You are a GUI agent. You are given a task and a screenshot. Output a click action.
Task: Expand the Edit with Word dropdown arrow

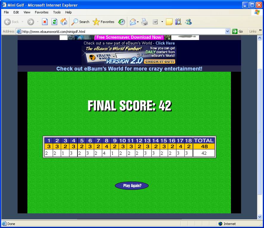click(x=162, y=22)
